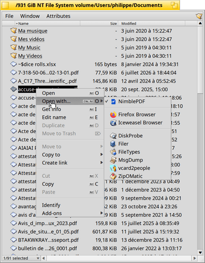Choose Identify from the context menu
205x263 pixels.
click(70, 205)
